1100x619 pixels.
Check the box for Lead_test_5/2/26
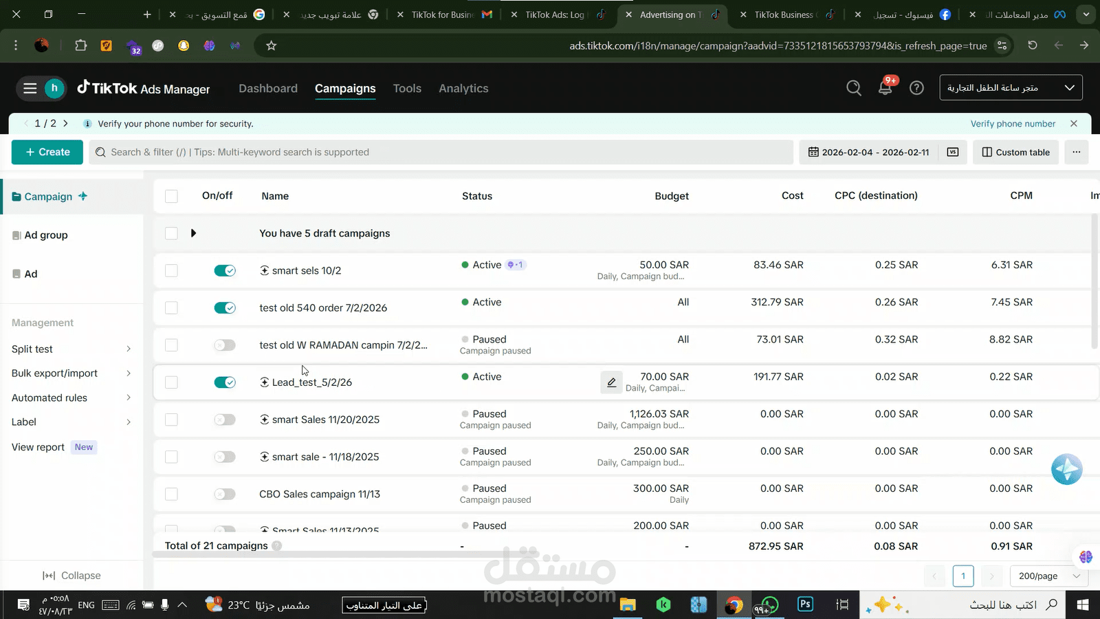[171, 382]
